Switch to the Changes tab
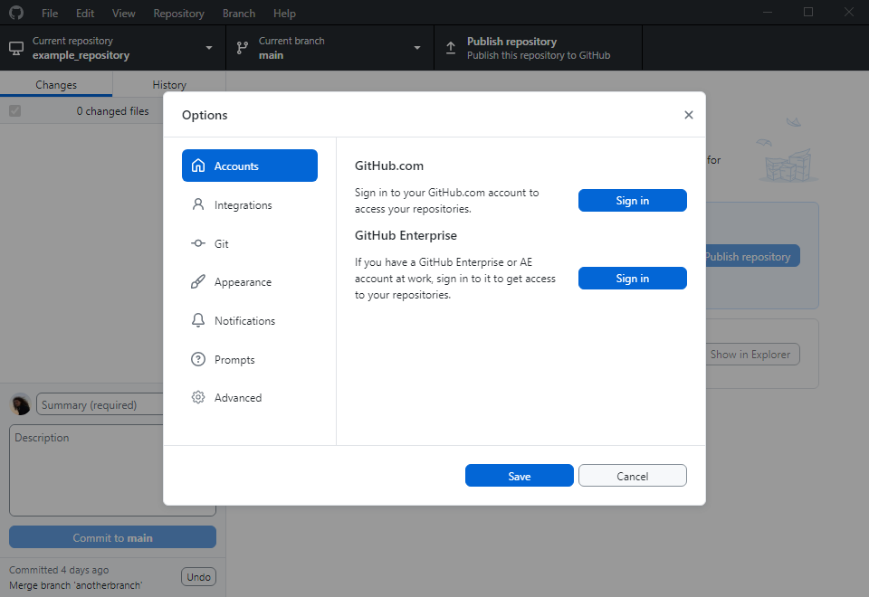The image size is (869, 597). [x=56, y=84]
